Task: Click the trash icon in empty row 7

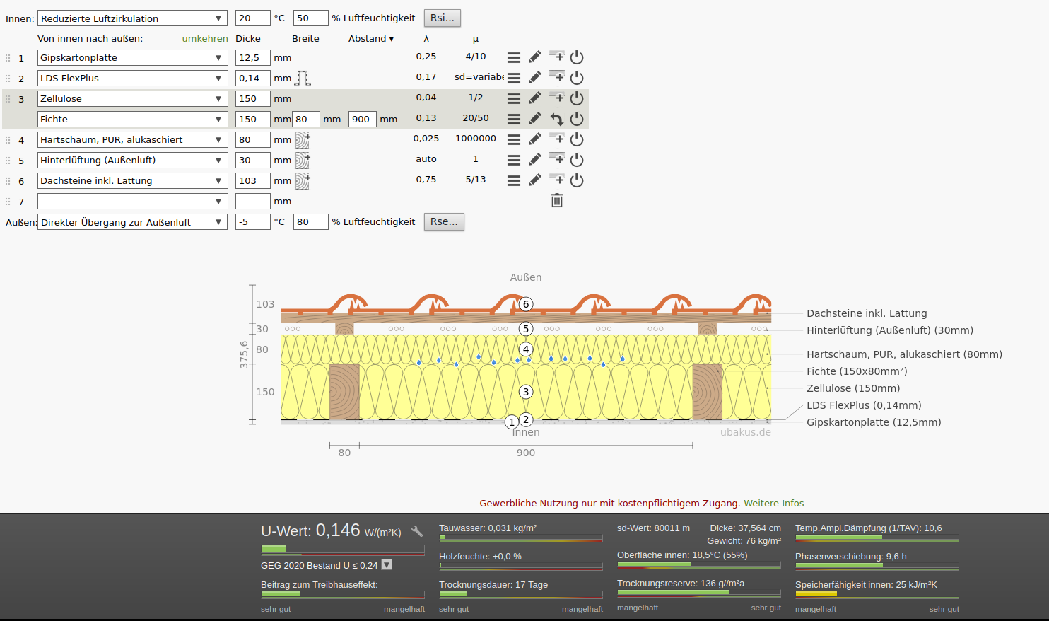Action: coord(557,201)
